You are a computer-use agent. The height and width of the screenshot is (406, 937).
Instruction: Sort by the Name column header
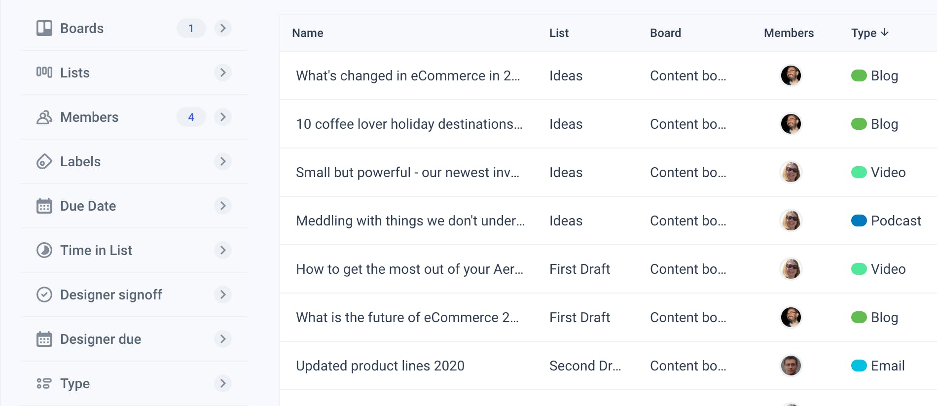tap(308, 33)
